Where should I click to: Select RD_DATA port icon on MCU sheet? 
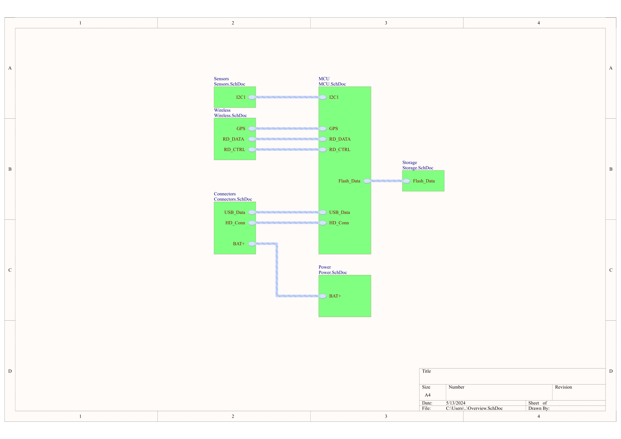pyautogui.click(x=323, y=139)
